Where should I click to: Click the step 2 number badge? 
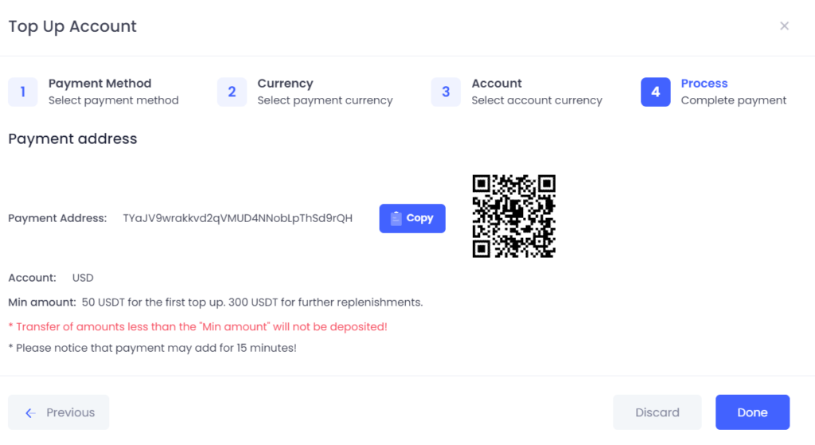(x=232, y=92)
